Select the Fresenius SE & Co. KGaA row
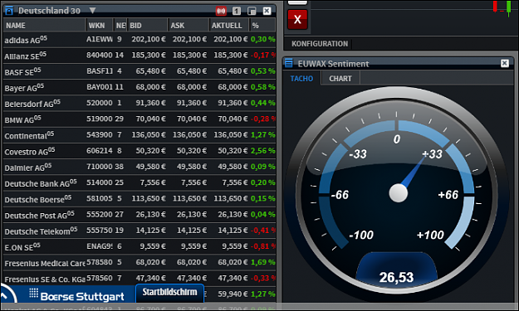Screen dimensions: 519x311 [140, 279]
